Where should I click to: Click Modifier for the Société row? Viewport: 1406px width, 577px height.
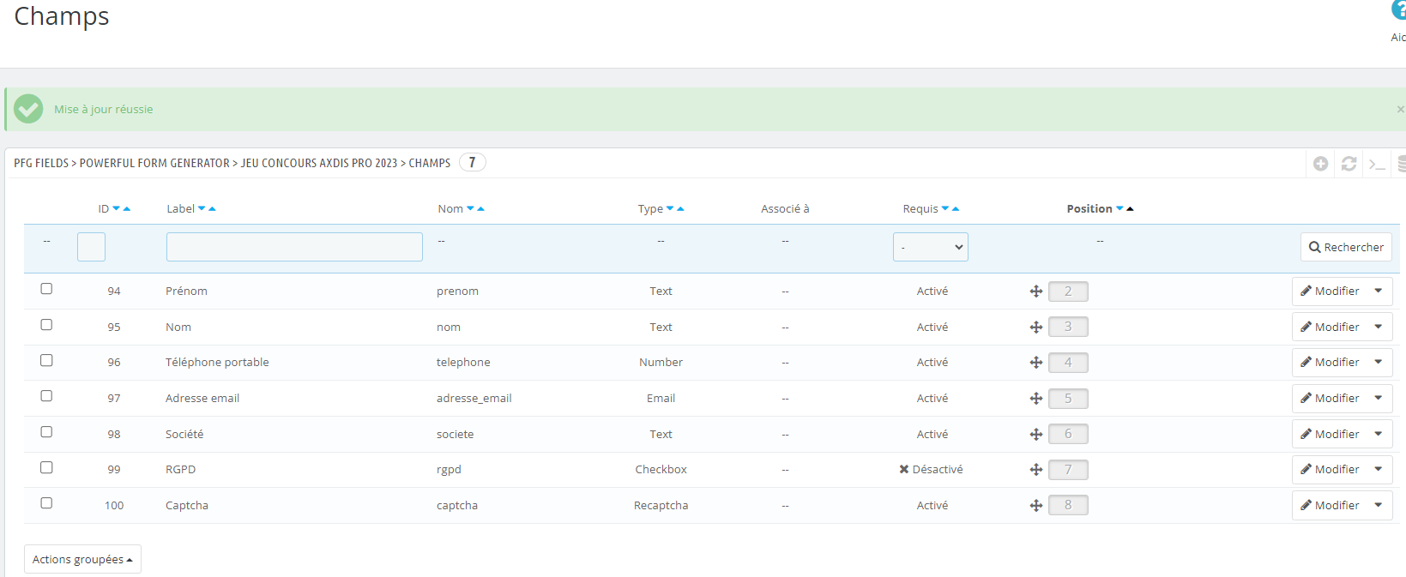1329,434
